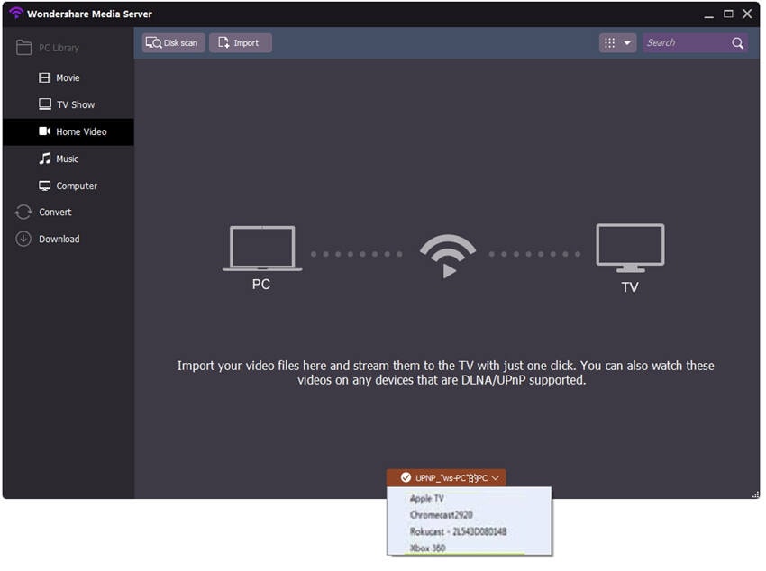766x571 pixels.
Task: Click the Convert circular arrows icon
Action: coord(23,213)
